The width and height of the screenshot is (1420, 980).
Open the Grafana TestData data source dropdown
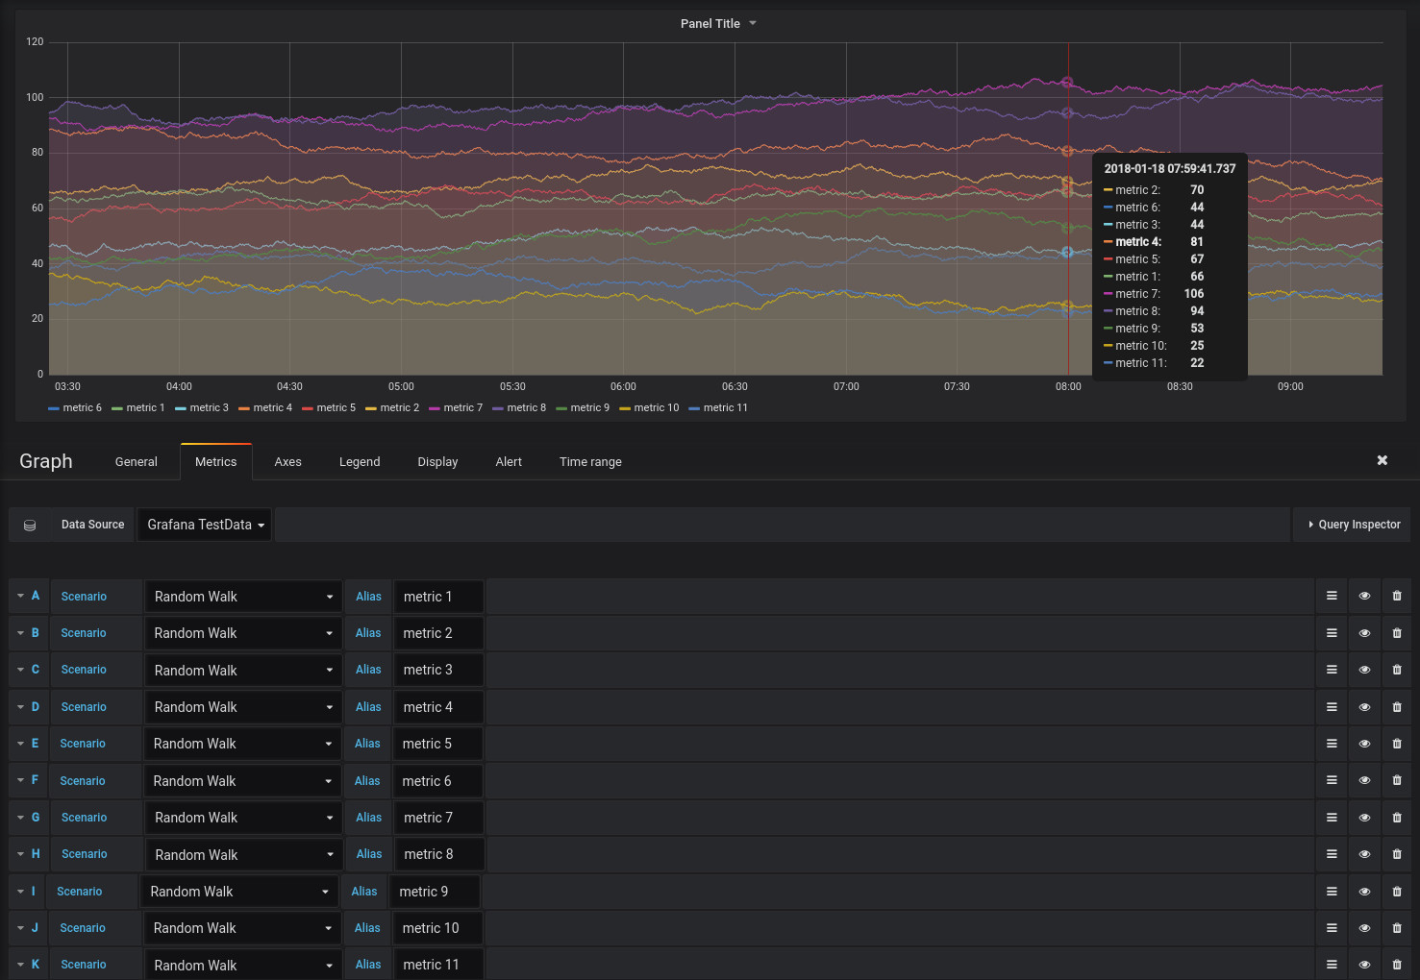tap(204, 525)
